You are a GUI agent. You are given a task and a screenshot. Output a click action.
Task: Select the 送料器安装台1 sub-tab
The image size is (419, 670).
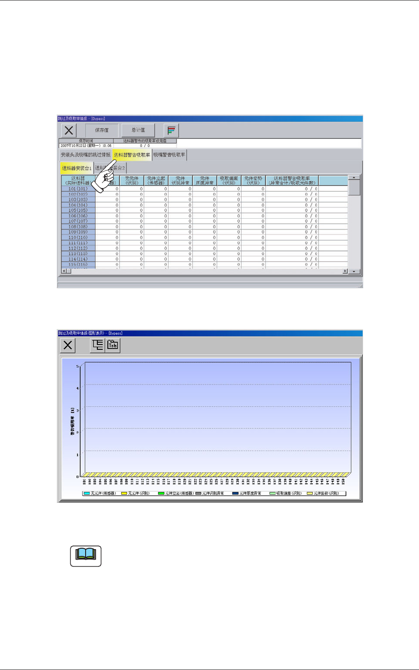[x=77, y=168]
